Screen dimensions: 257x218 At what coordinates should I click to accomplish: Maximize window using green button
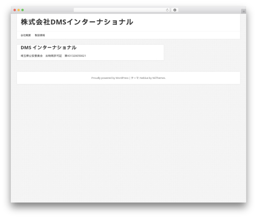tap(23, 10)
